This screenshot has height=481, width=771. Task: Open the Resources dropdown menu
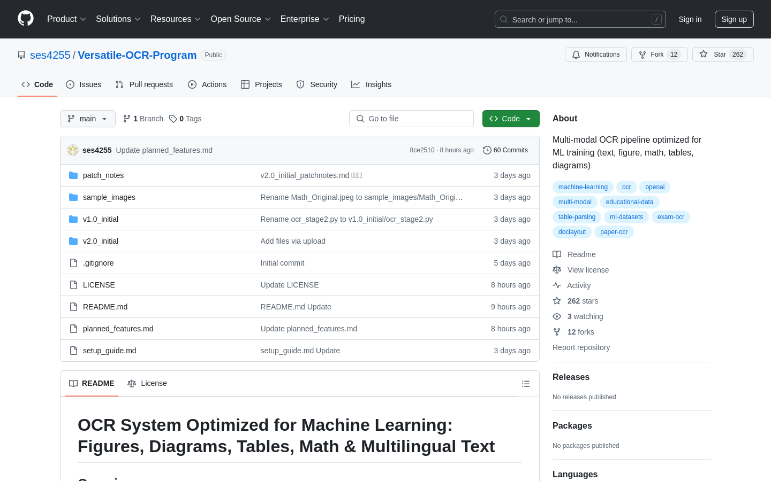[176, 19]
